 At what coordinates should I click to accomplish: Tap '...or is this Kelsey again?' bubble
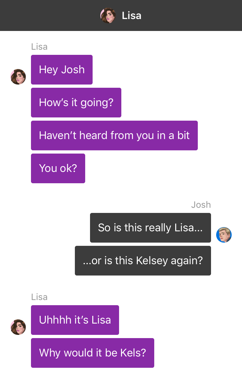coord(143,261)
